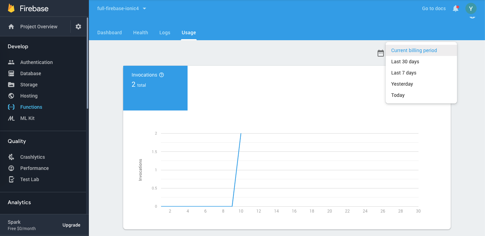Click the calendar date range icon
The height and width of the screenshot is (236, 485).
point(381,53)
